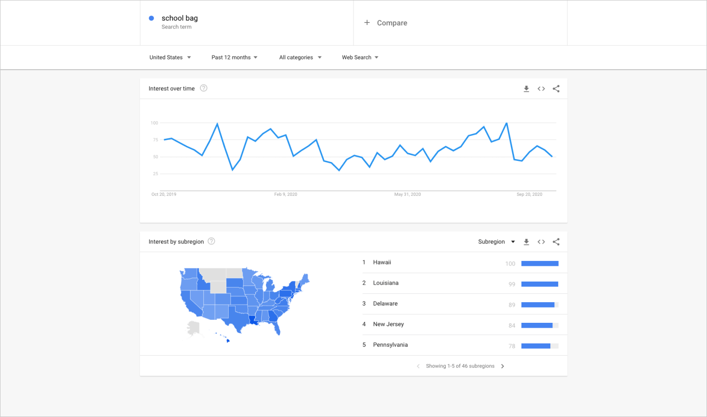Toggle the blue school bag term indicator
Screen dimensions: 707x417
pos(151,18)
